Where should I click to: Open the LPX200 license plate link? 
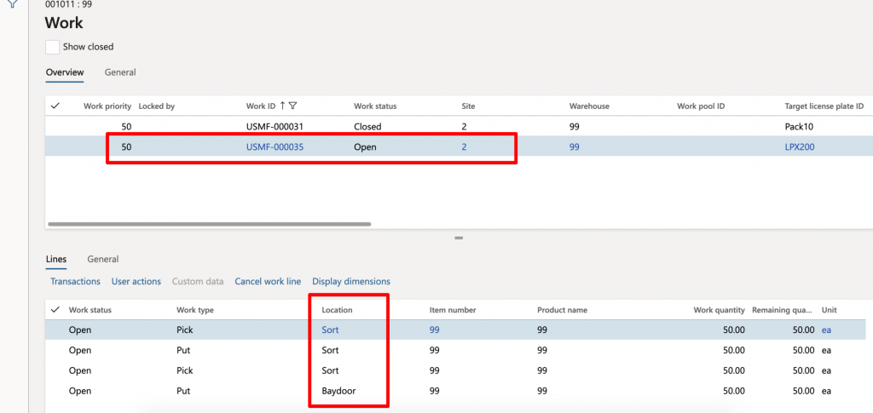pos(800,147)
